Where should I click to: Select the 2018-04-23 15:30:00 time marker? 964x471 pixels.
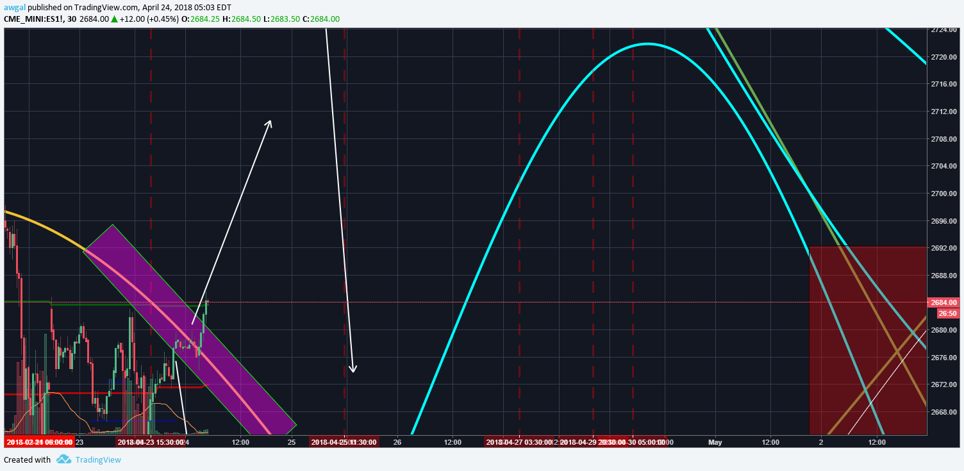tap(150, 442)
